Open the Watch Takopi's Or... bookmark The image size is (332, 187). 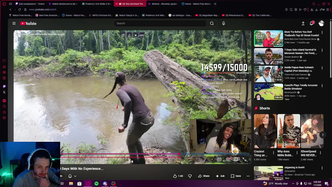(127, 15)
